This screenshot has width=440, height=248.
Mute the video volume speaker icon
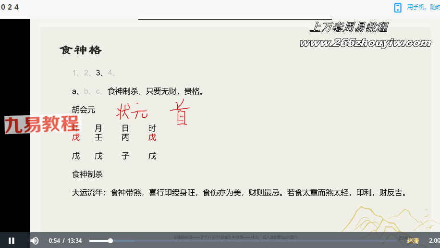pyautogui.click(x=35, y=241)
